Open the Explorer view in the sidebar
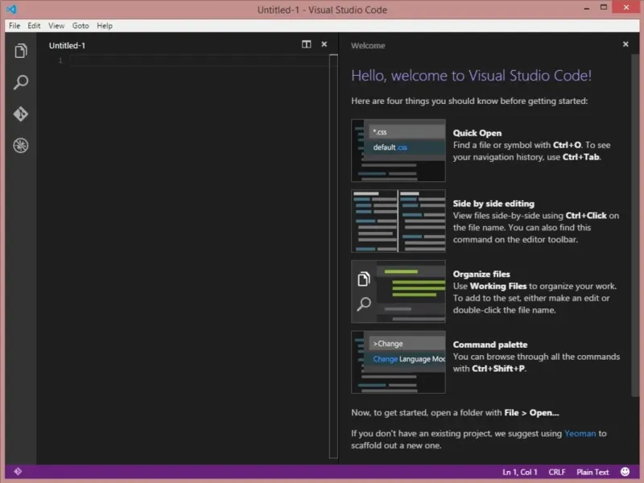Image resolution: width=644 pixels, height=483 pixels. click(21, 51)
